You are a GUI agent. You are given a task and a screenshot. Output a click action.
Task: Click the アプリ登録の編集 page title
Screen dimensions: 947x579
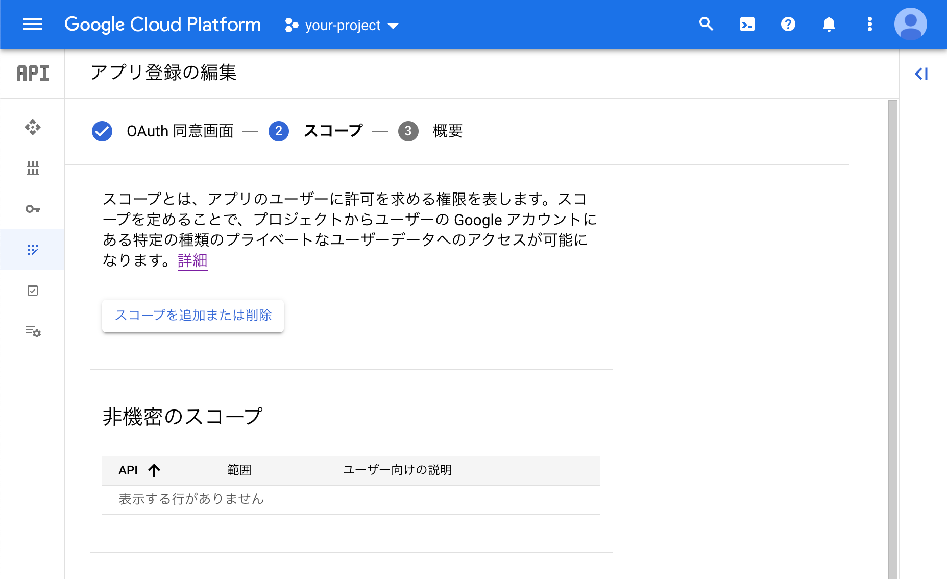point(163,73)
